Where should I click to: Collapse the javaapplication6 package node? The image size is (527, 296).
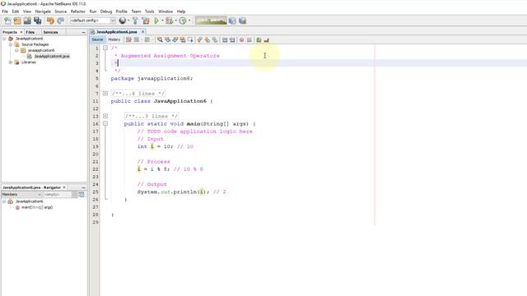click(x=16, y=50)
